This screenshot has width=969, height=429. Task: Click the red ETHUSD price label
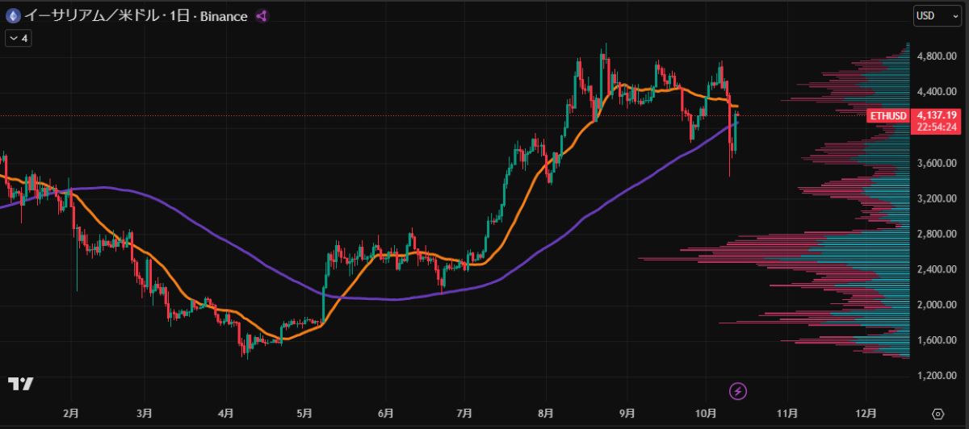coord(889,116)
